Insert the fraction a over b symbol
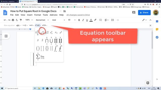Image resolution: width=161 pixels, height=90 pixels. [38, 33]
